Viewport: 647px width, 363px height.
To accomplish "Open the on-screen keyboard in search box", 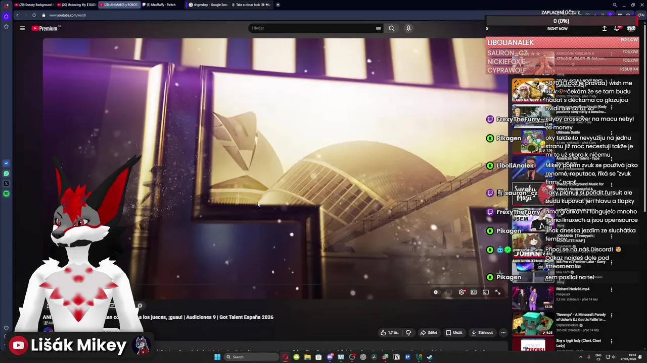I will pos(378,28).
